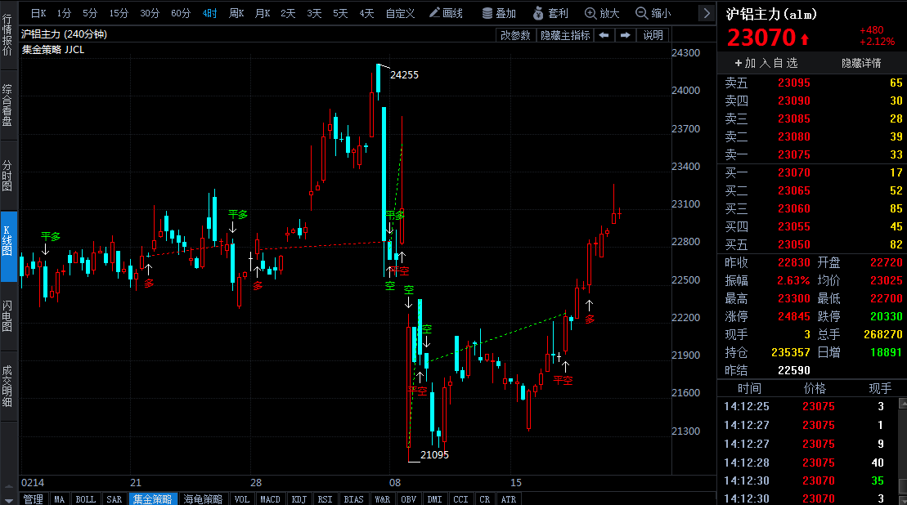Open 分时图 sidebar tab
Image resolution: width=907 pixels, height=505 pixels.
click(x=7, y=175)
